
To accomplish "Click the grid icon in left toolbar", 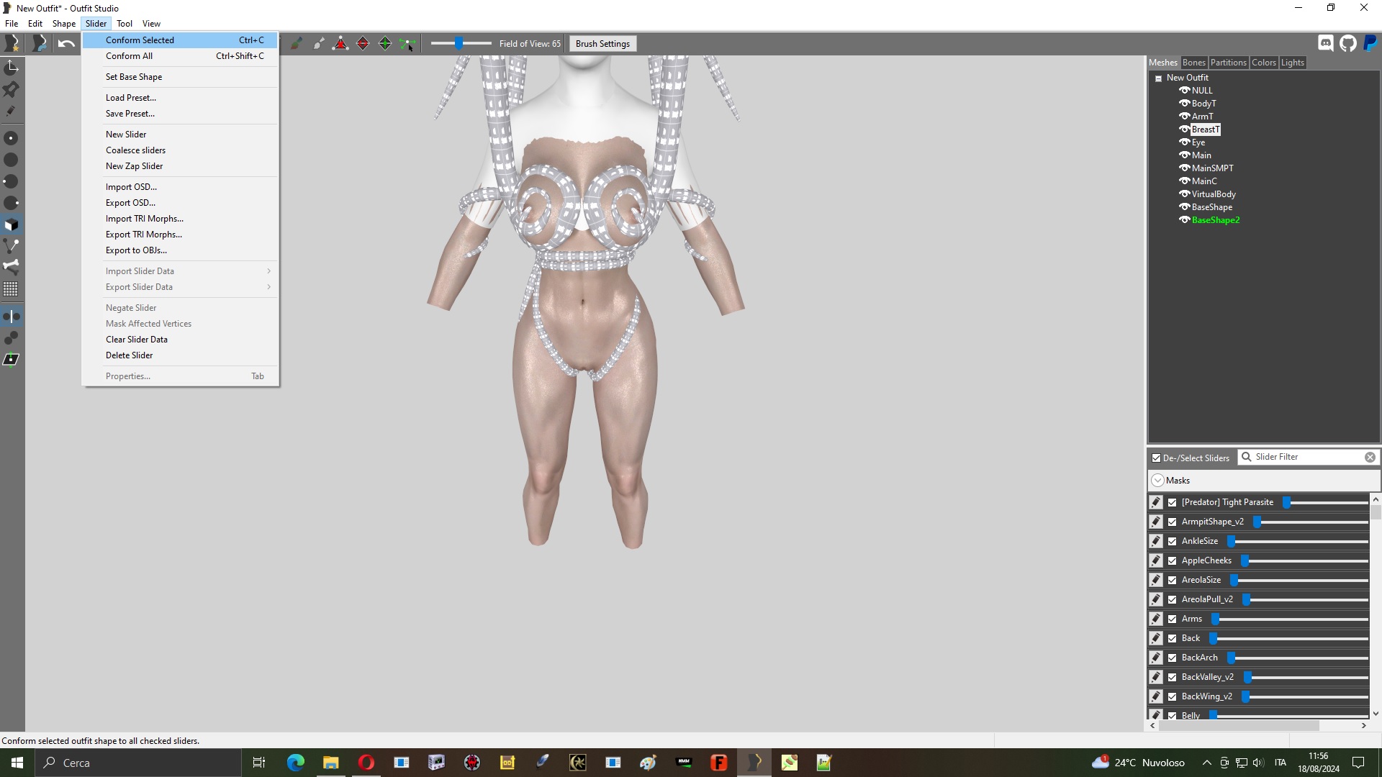I will coord(11,289).
